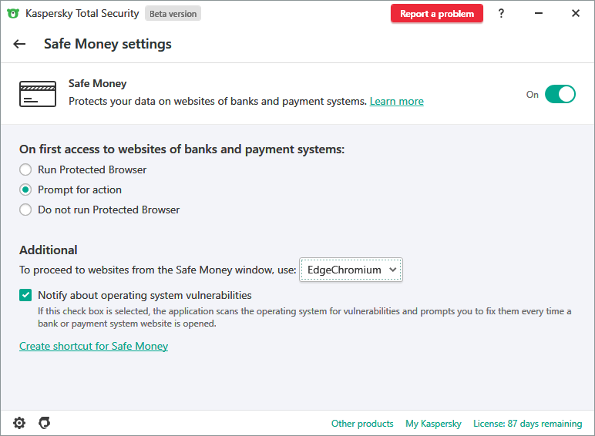595x436 pixels.
Task: Click Create shortcut for Safe Money
Action: click(94, 346)
